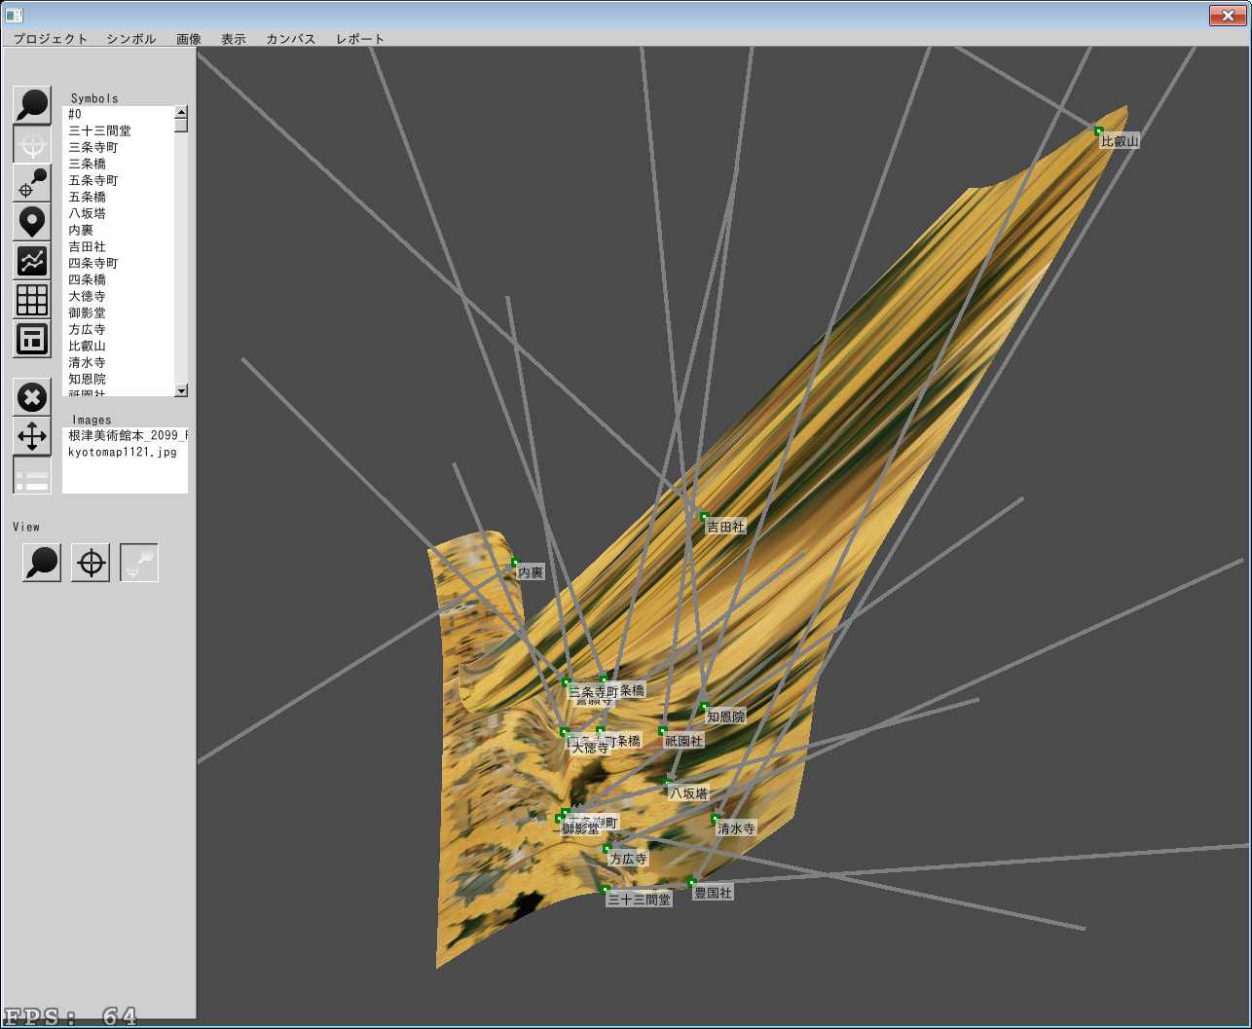
Task: Click 八坂塔 marker on the canvas
Action: 668,783
